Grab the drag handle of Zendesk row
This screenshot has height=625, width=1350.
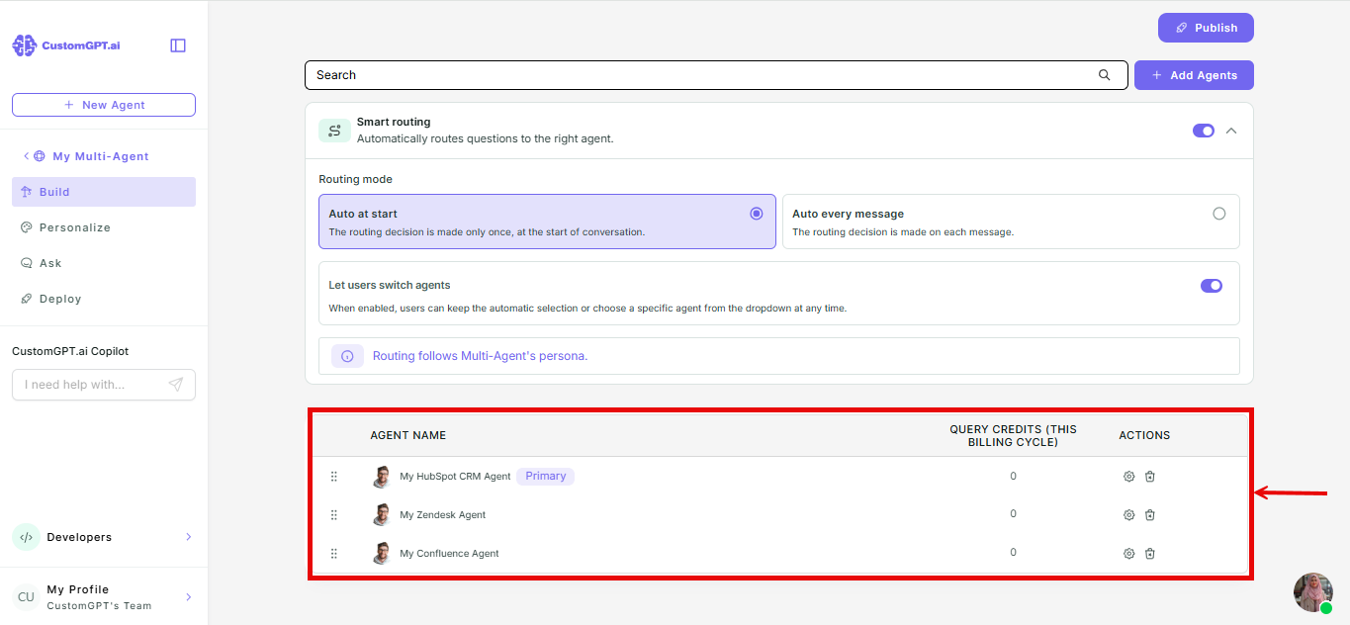coord(334,515)
